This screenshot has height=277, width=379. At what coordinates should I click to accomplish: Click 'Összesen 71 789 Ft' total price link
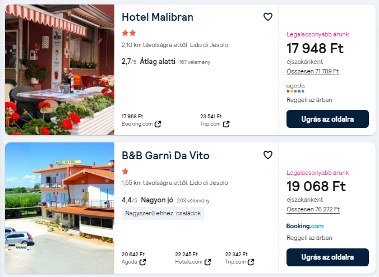click(312, 71)
